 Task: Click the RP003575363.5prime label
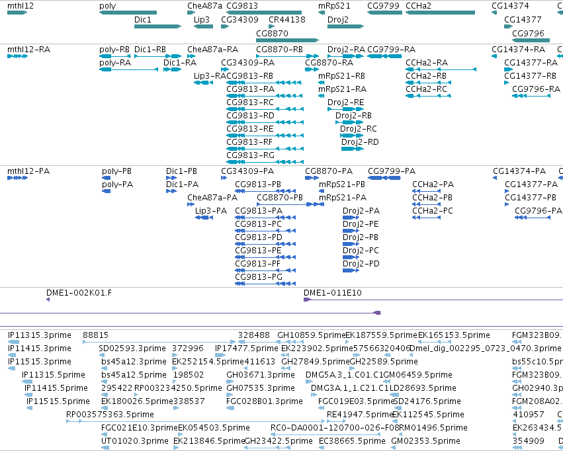[x=110, y=415]
